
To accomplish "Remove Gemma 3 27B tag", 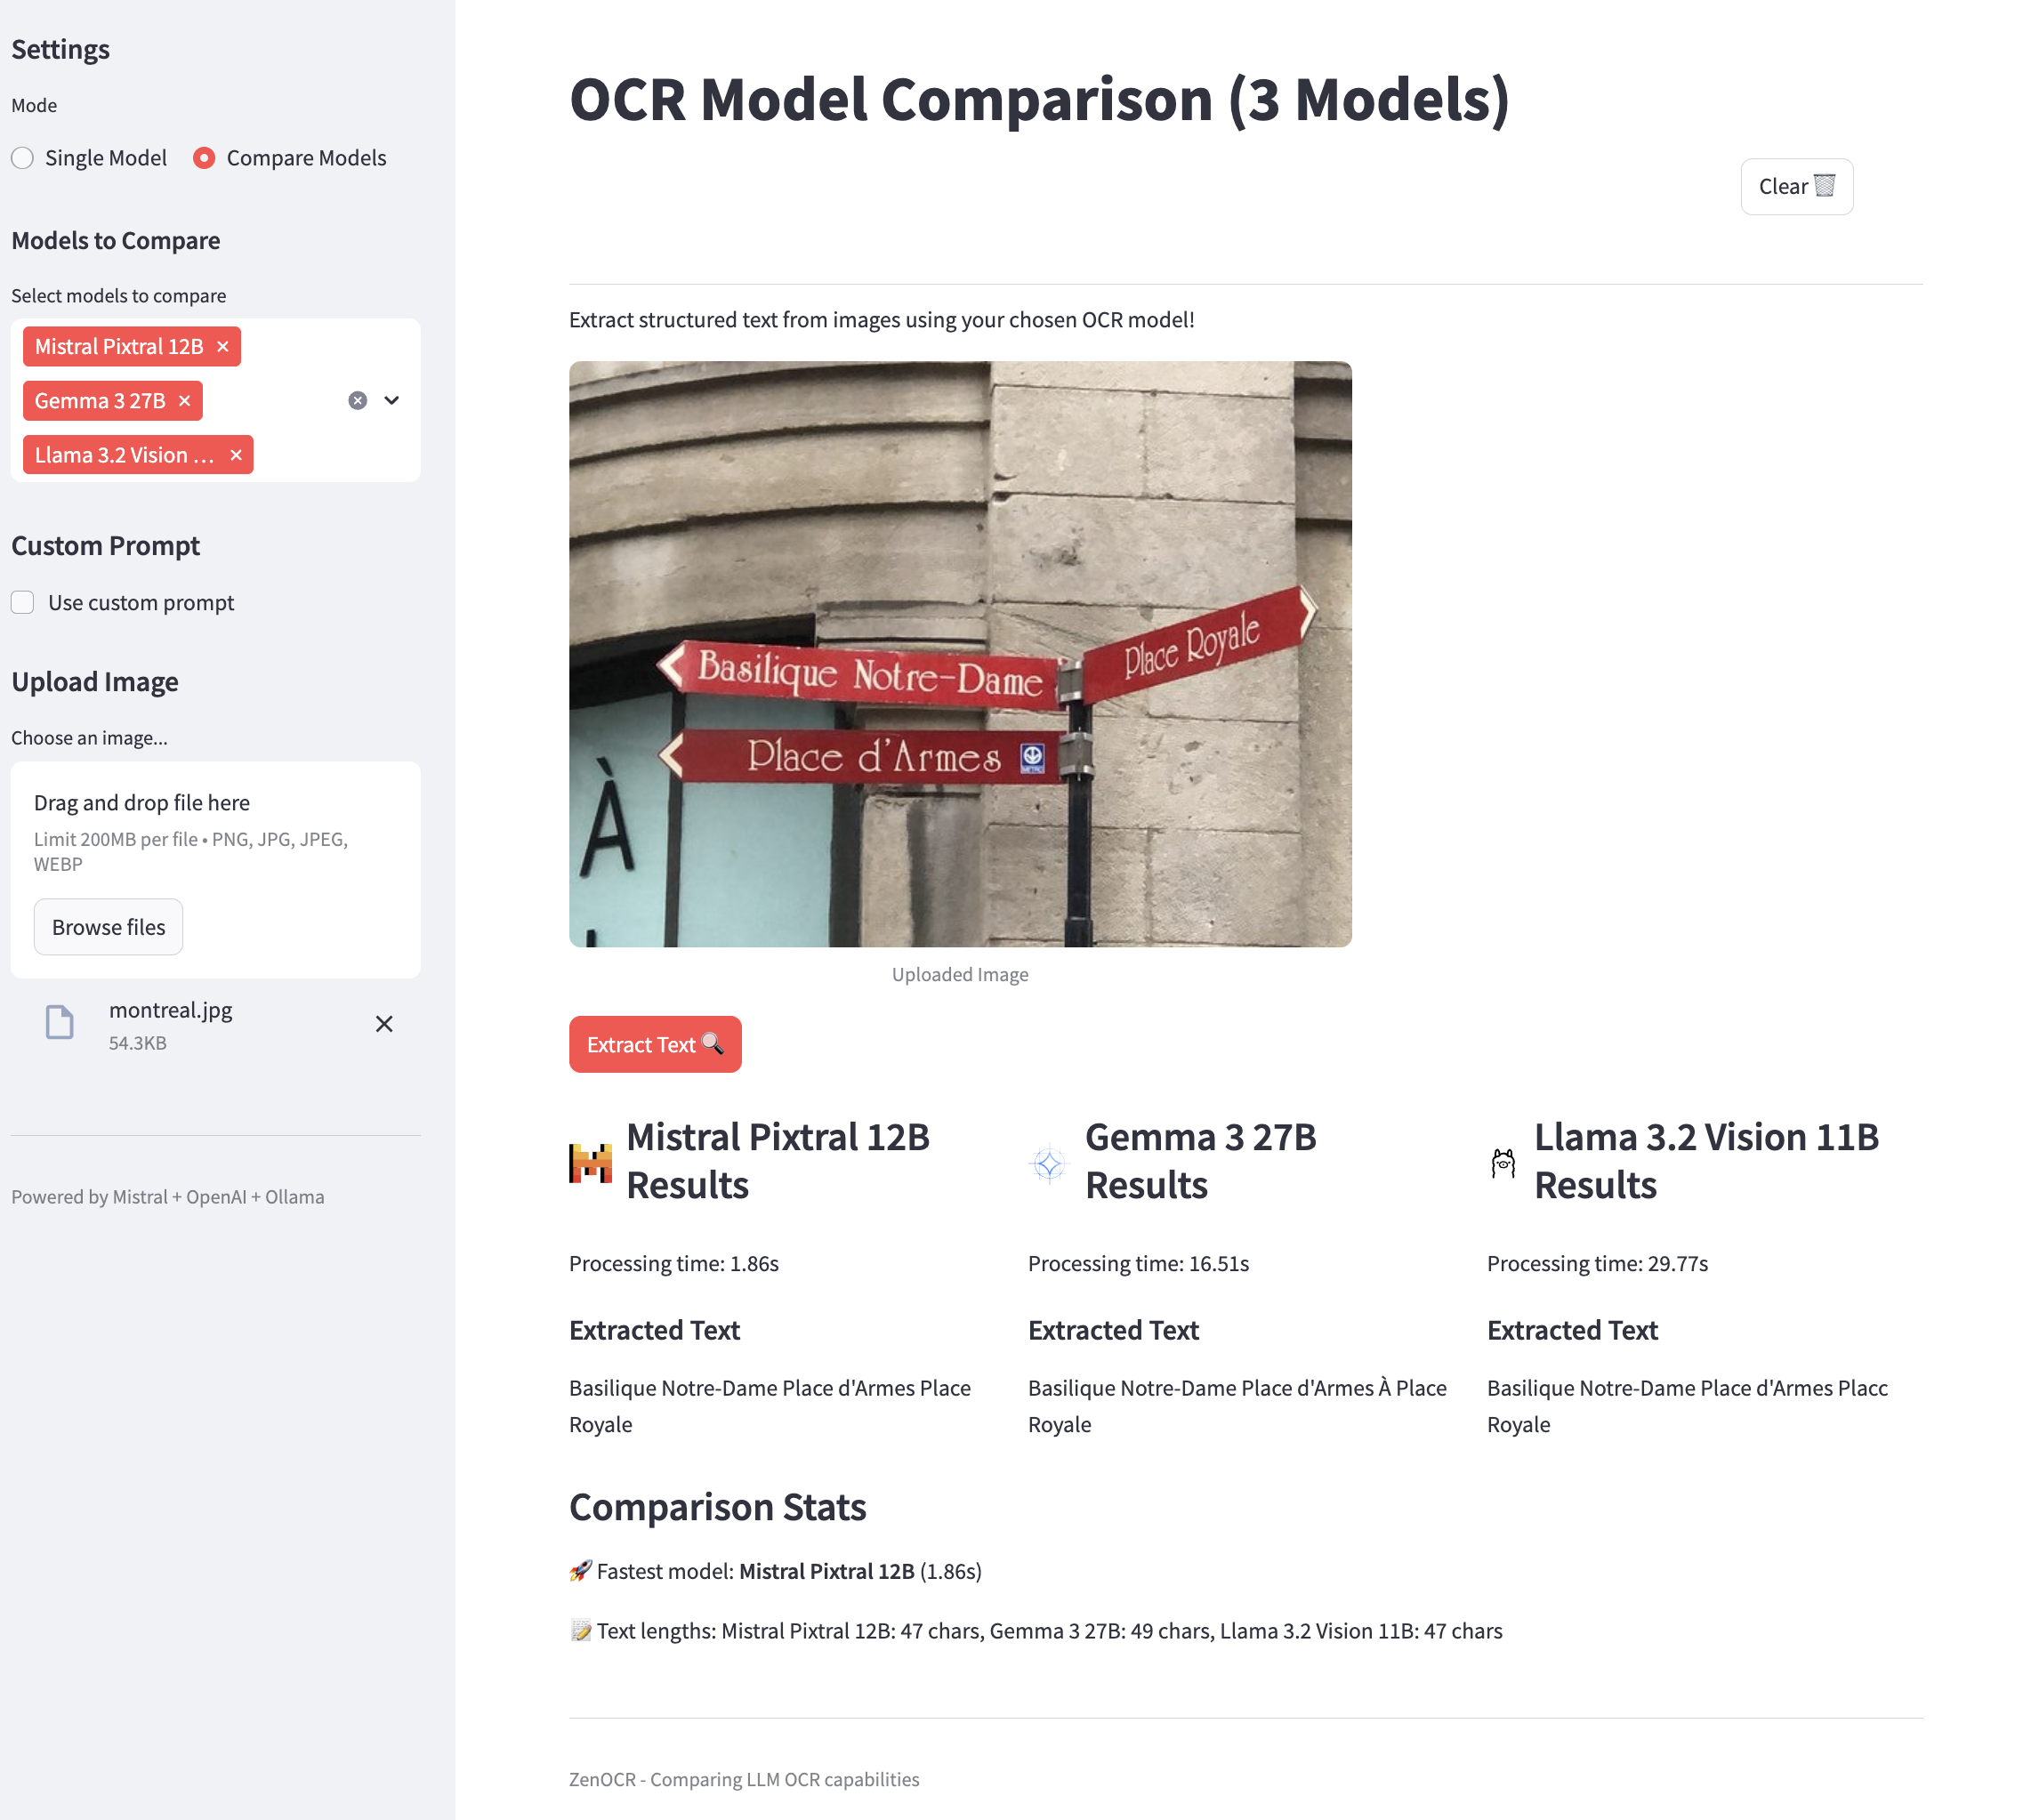I will 185,401.
